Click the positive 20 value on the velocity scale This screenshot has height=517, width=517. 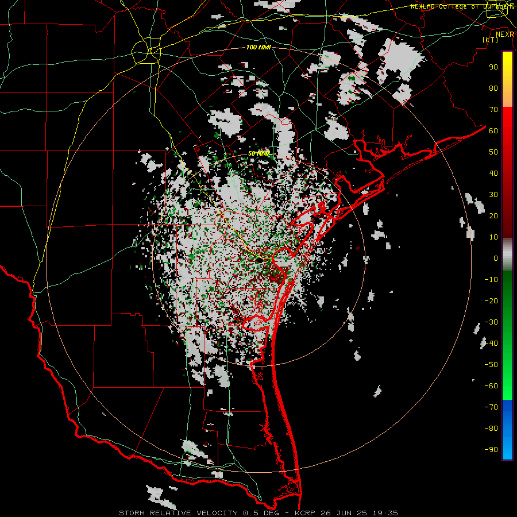click(x=493, y=215)
